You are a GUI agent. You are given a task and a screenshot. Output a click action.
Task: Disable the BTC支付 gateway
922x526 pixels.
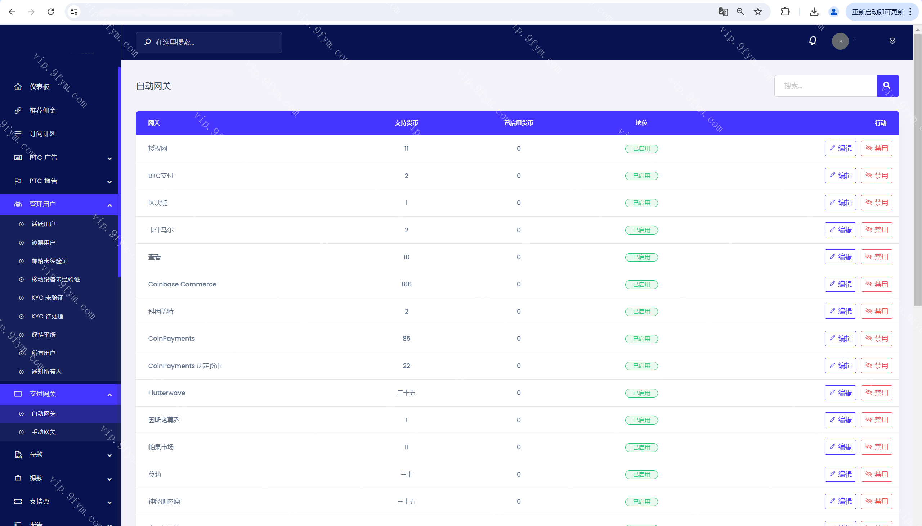877,176
